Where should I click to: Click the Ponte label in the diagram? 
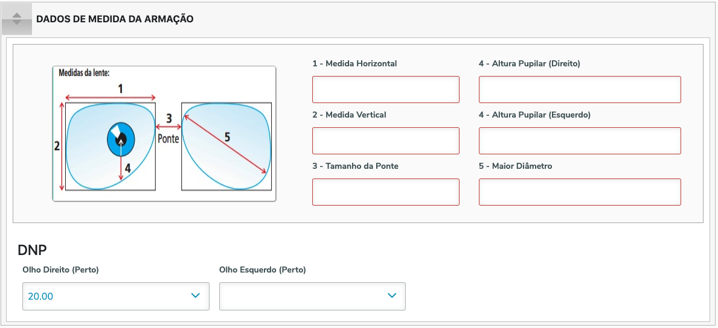[168, 138]
